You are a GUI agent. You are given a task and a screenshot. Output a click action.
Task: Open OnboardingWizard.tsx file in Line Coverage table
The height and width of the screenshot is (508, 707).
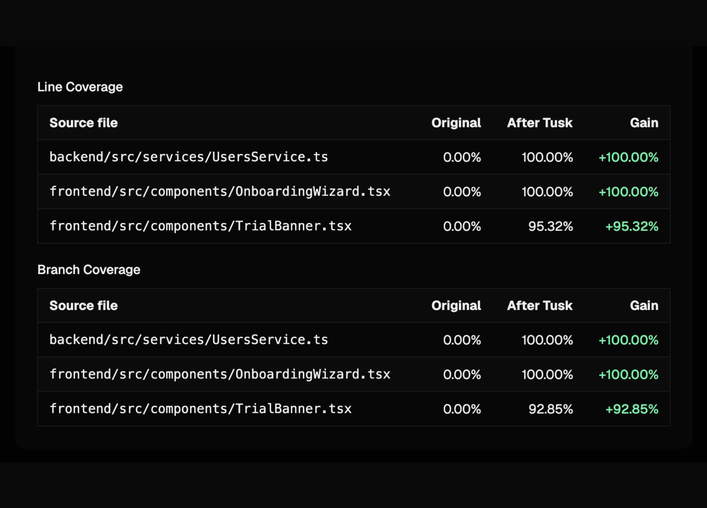(x=220, y=192)
